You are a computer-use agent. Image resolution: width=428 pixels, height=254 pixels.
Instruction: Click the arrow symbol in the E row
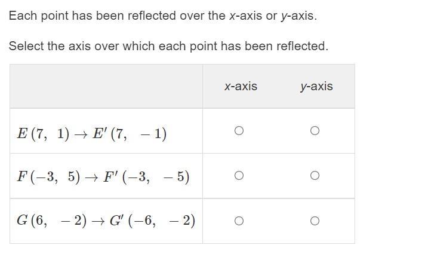[x=81, y=134]
